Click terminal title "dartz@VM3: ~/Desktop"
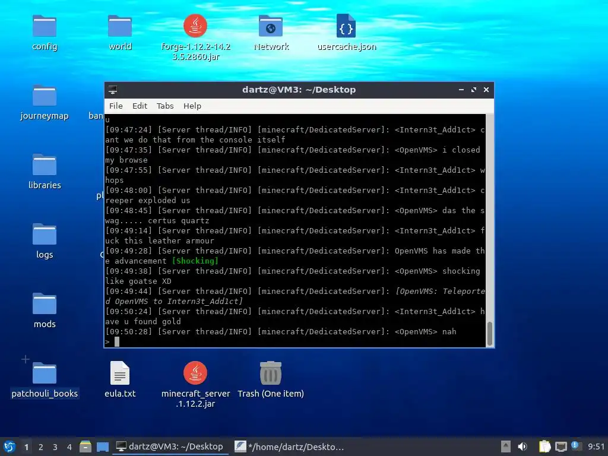The image size is (608, 456). coord(299,90)
